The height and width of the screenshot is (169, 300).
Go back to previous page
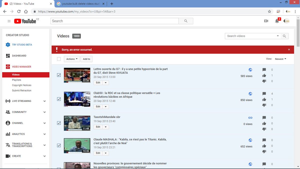pos(5,11)
